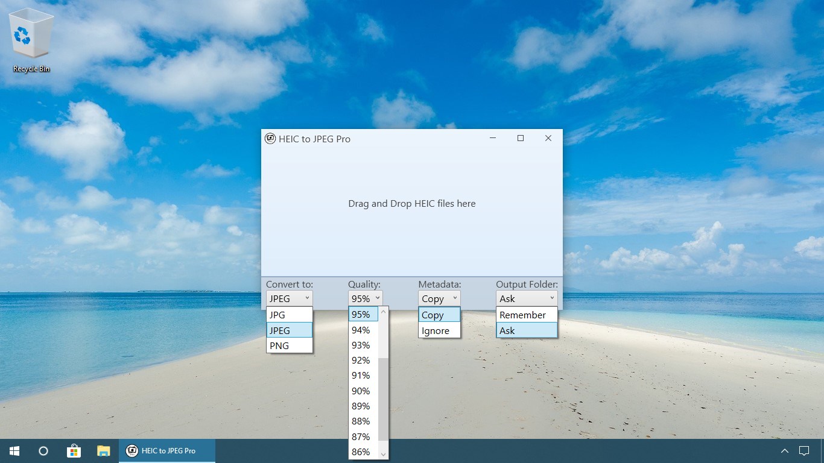This screenshot has width=824, height=463.
Task: Expand the Convert to dropdown
Action: tap(290, 298)
